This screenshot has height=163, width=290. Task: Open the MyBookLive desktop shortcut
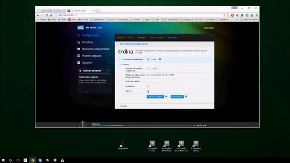coord(123,146)
